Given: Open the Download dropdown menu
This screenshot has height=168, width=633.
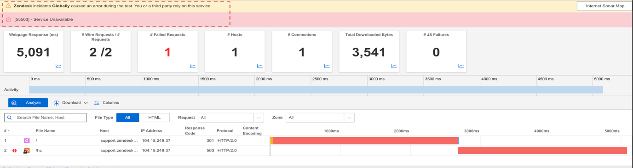Looking at the screenshot, I should (71, 103).
